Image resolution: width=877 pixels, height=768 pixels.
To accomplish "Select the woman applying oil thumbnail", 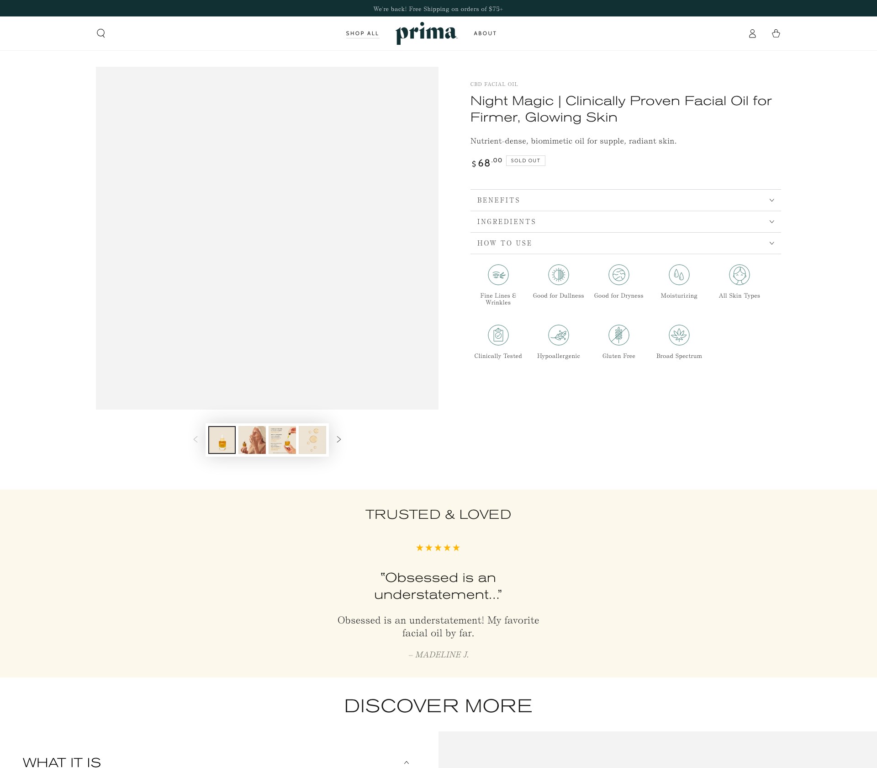I will [252, 440].
